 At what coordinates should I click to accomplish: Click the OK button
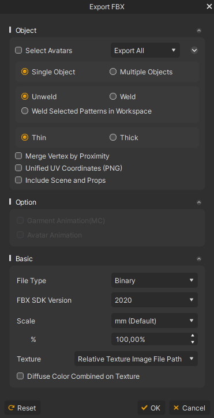coord(151,408)
